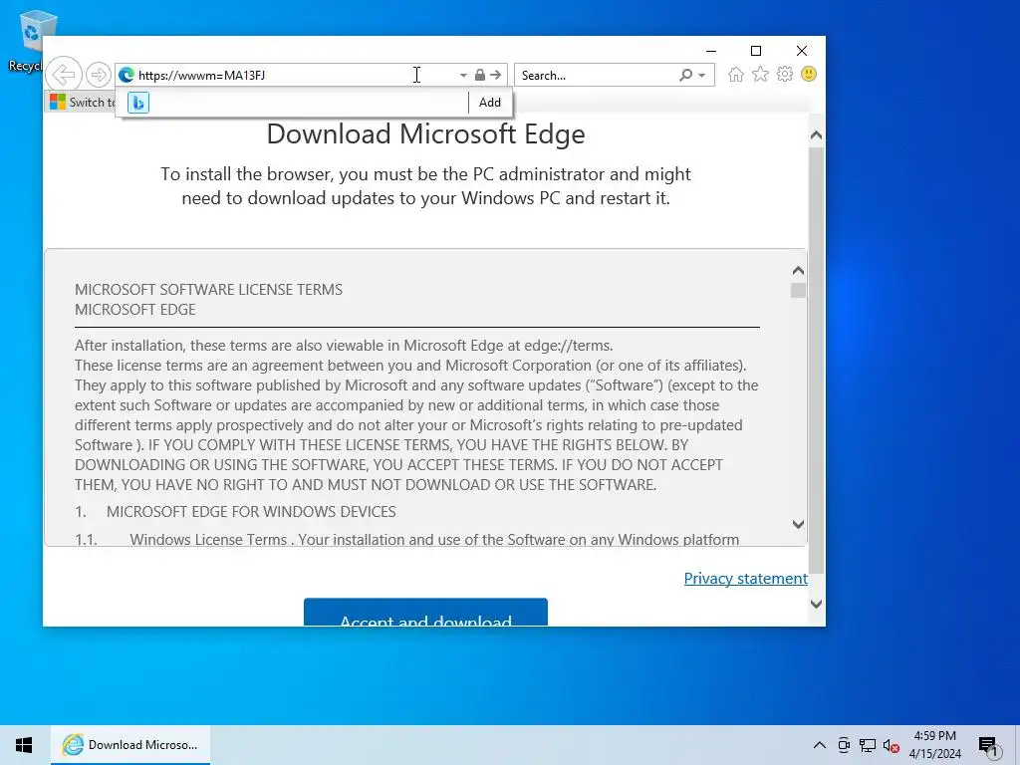Click the browser Forward arrow button
The height and width of the screenshot is (765, 1020).
(x=99, y=75)
